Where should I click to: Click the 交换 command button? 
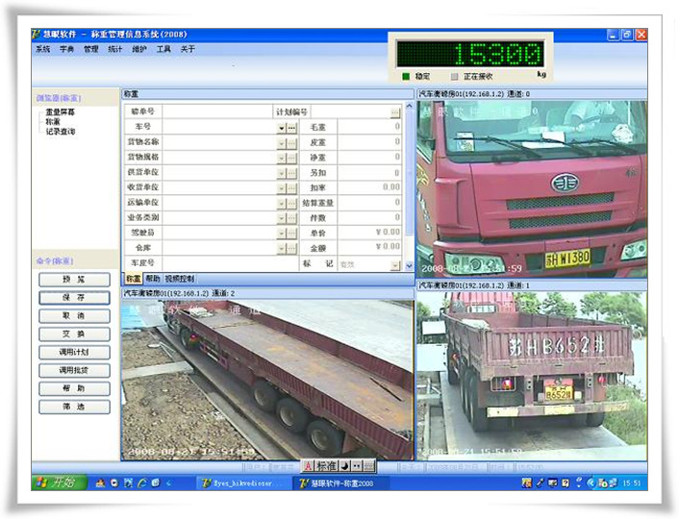(x=74, y=334)
